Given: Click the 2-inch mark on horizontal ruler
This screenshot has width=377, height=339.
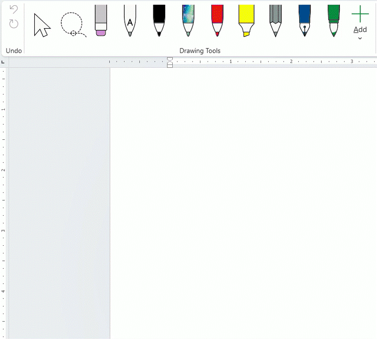Looking at the screenshot, I should pyautogui.click(x=291, y=62).
